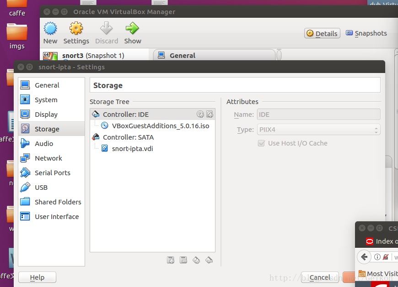The image size is (398, 287).
Task: Open Serial Ports settings category
Action: pyautogui.click(x=52, y=173)
